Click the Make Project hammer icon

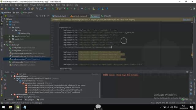click(53, 9)
